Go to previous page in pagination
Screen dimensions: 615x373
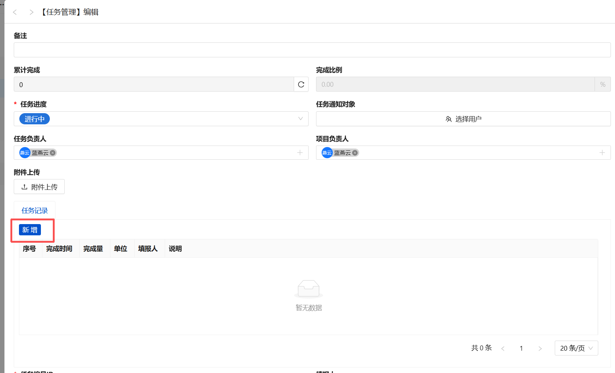point(503,348)
